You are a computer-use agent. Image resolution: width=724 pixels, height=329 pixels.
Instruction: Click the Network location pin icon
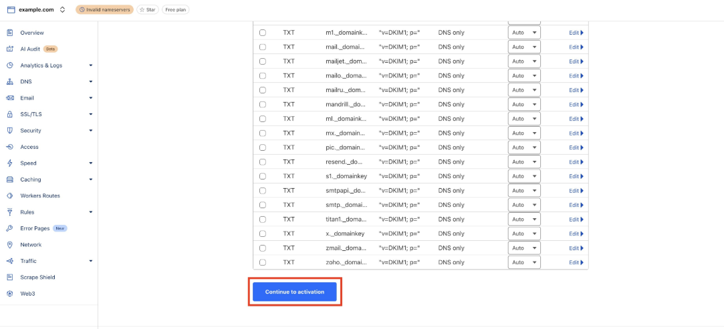[x=9, y=245]
